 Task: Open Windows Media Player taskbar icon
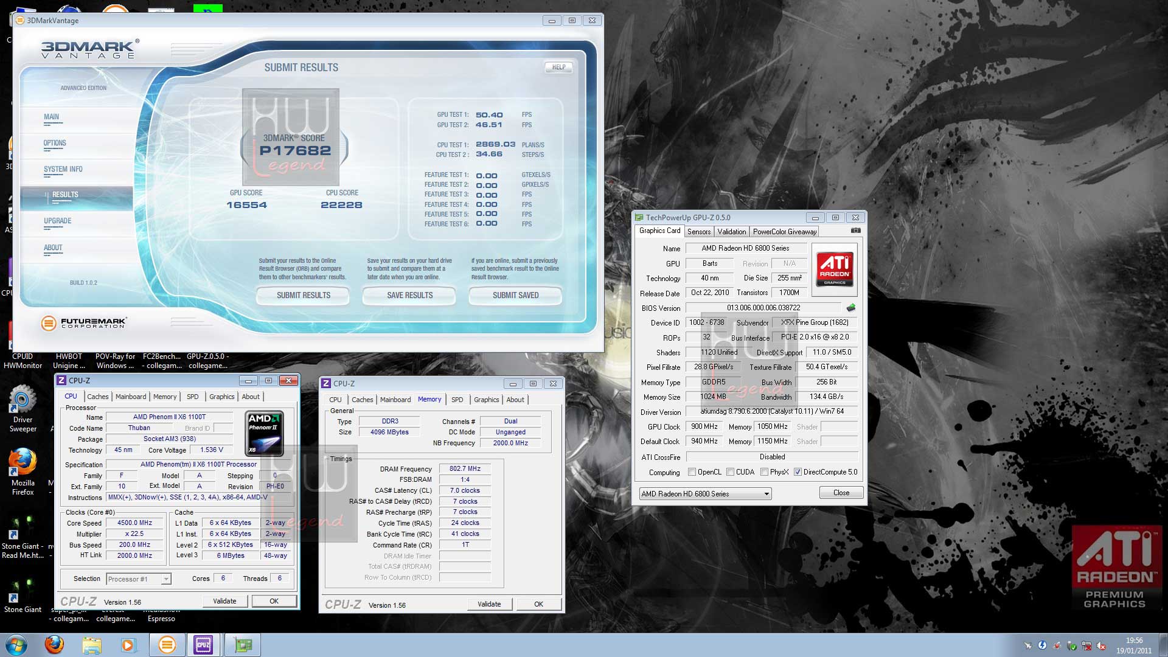(x=128, y=645)
